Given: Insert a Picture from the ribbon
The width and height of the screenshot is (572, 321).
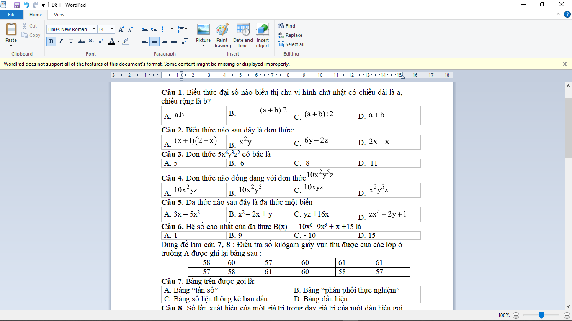Looking at the screenshot, I should pyautogui.click(x=204, y=30).
